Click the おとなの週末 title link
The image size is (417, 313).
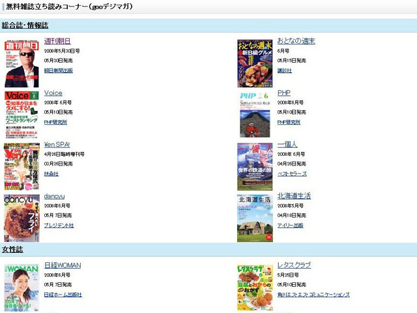pyautogui.click(x=296, y=41)
